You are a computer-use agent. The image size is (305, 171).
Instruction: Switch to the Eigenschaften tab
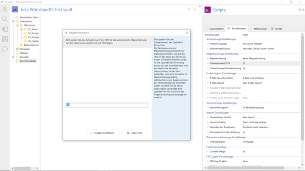pos(215,28)
